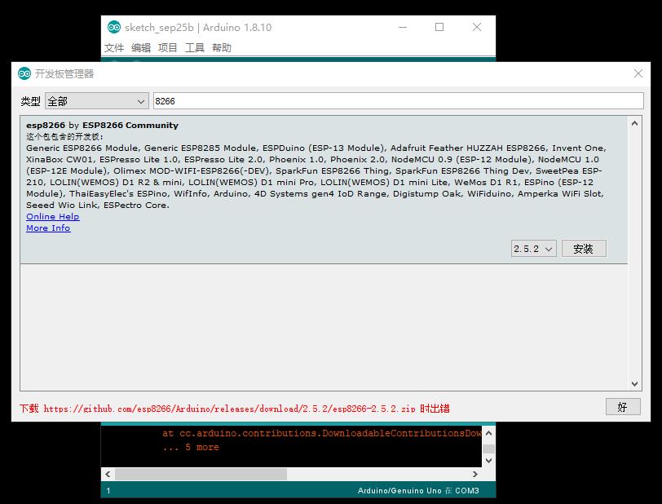Screen dimensions: 662x504
Task: Open the More Info link
Action: (48, 228)
